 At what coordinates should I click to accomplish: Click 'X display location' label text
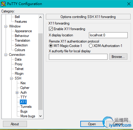pos(61,35)
